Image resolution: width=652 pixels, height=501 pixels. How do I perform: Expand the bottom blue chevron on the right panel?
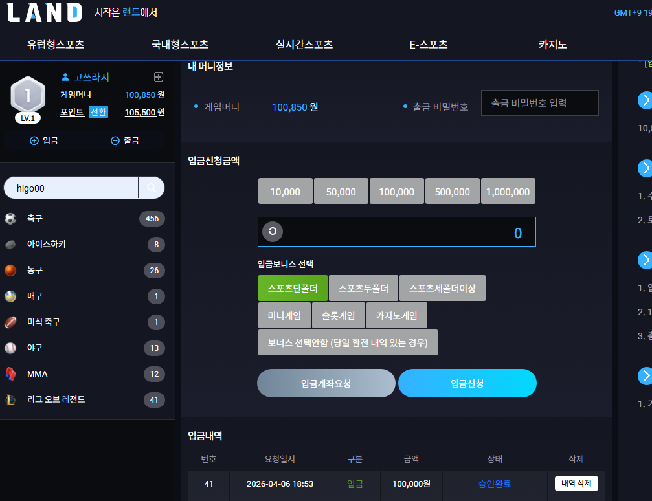pyautogui.click(x=645, y=376)
